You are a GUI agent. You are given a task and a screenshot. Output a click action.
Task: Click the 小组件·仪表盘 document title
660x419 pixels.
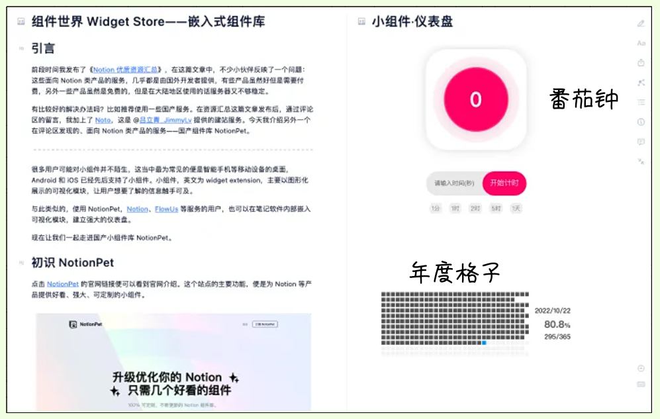(x=412, y=21)
